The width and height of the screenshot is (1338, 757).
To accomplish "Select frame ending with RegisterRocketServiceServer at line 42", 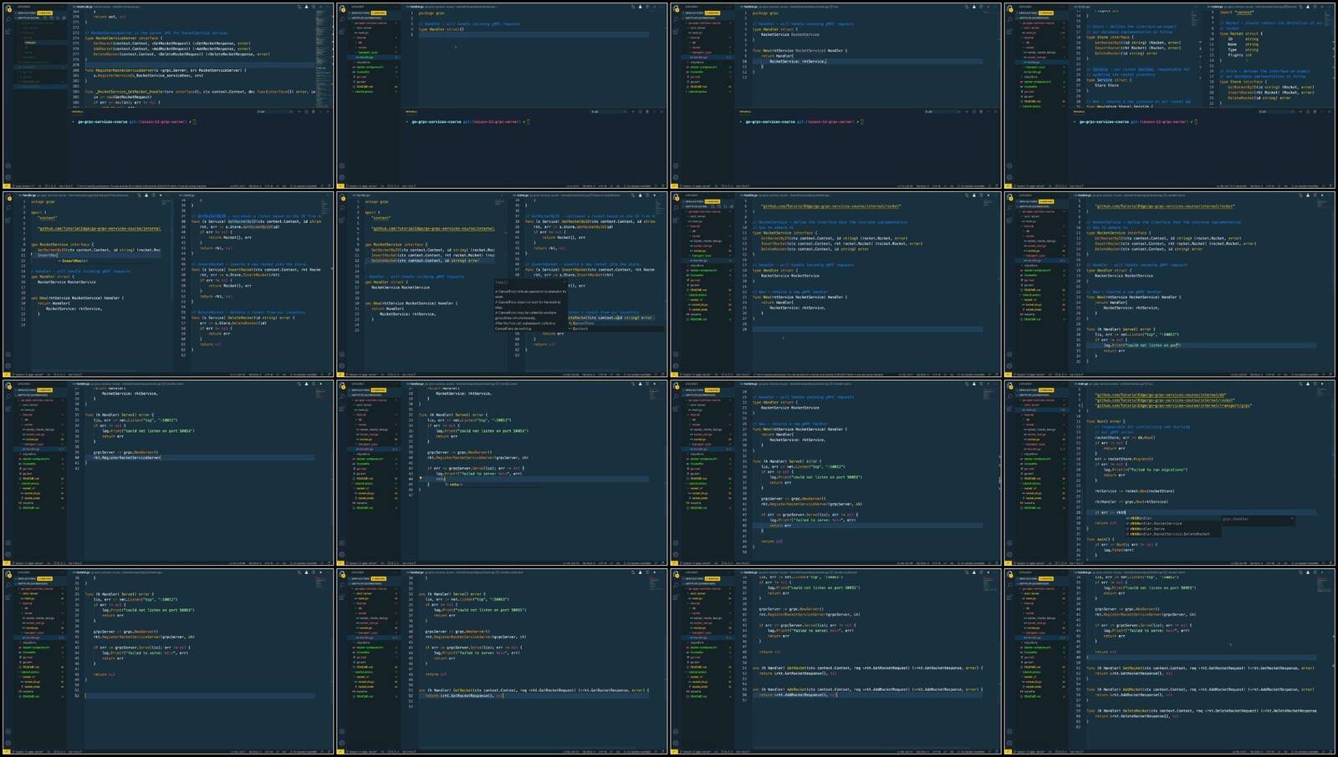I will pyautogui.click(x=167, y=473).
